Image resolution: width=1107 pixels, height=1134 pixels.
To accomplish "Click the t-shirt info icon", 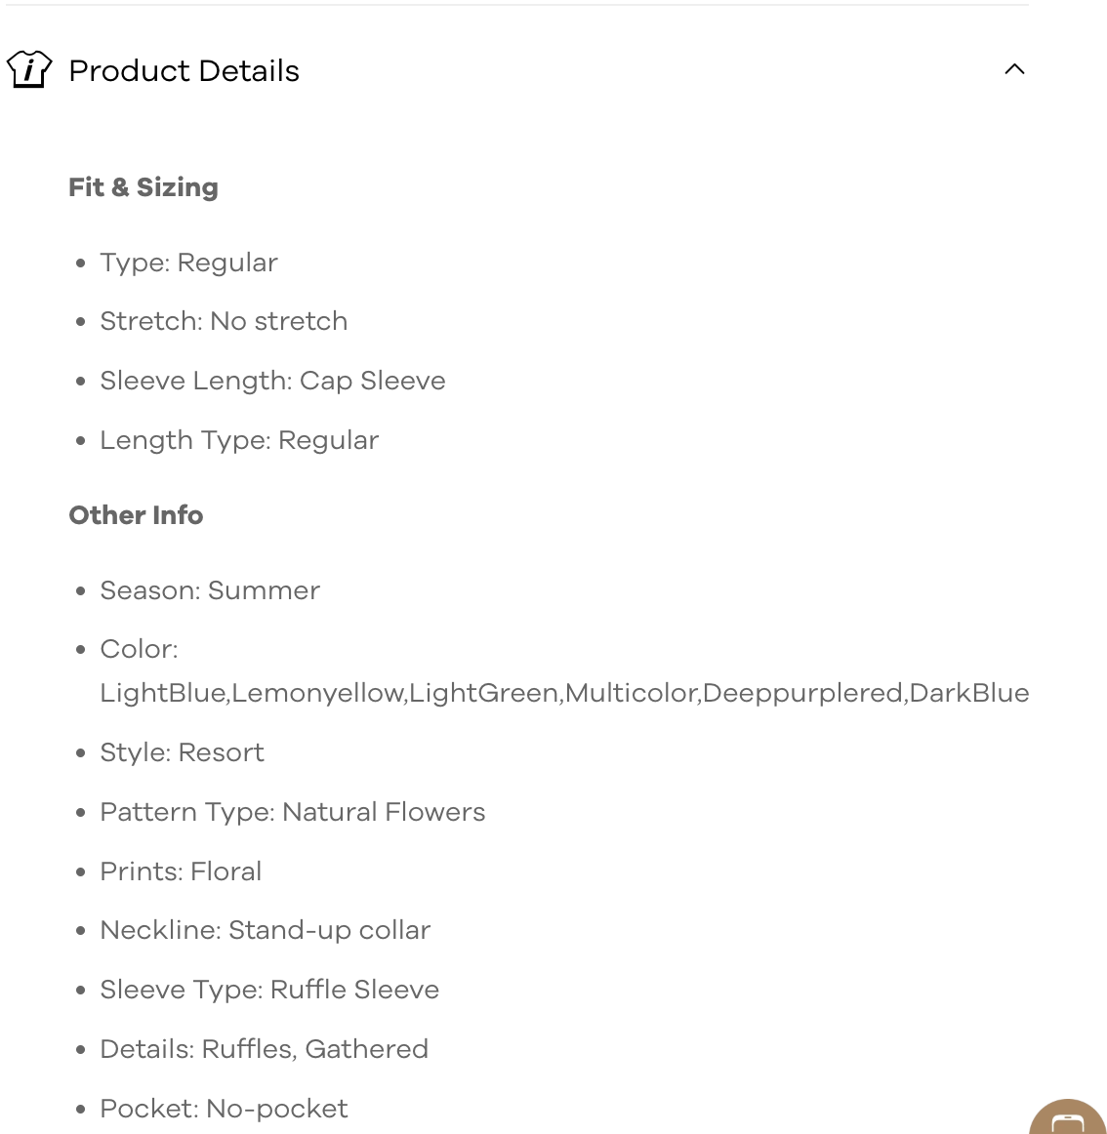I will pyautogui.click(x=29, y=70).
